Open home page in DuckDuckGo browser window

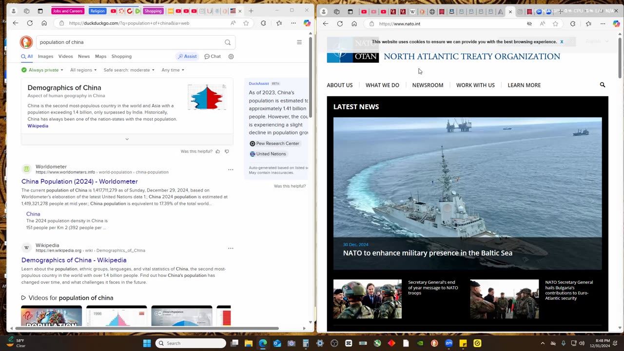click(44, 23)
